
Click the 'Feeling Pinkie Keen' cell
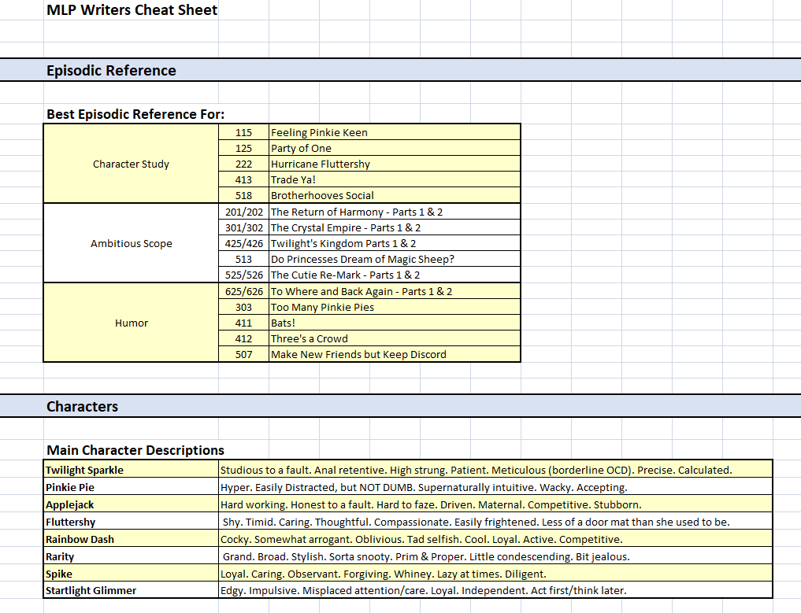[395, 132]
